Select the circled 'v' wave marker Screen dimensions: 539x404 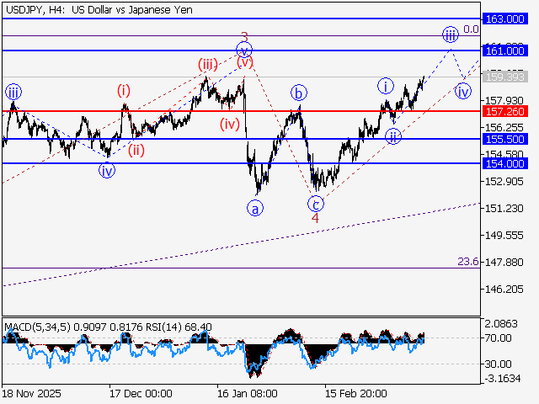[x=245, y=50]
